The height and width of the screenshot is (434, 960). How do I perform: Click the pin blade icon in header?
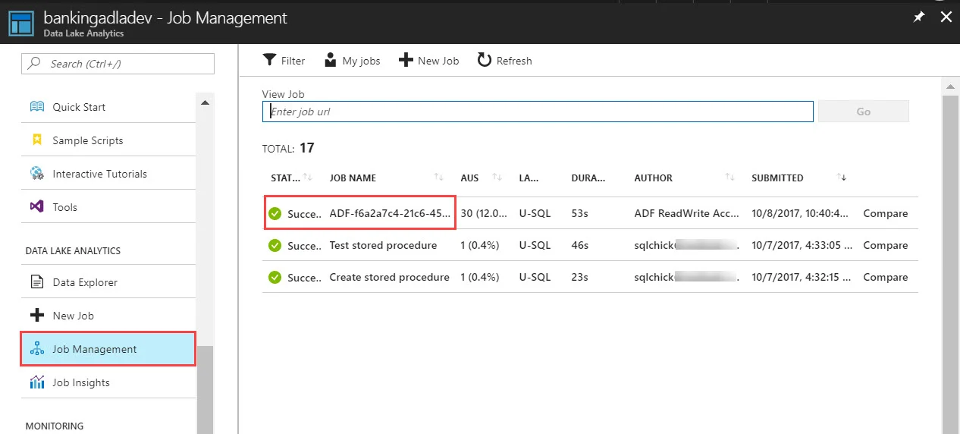pos(919,17)
